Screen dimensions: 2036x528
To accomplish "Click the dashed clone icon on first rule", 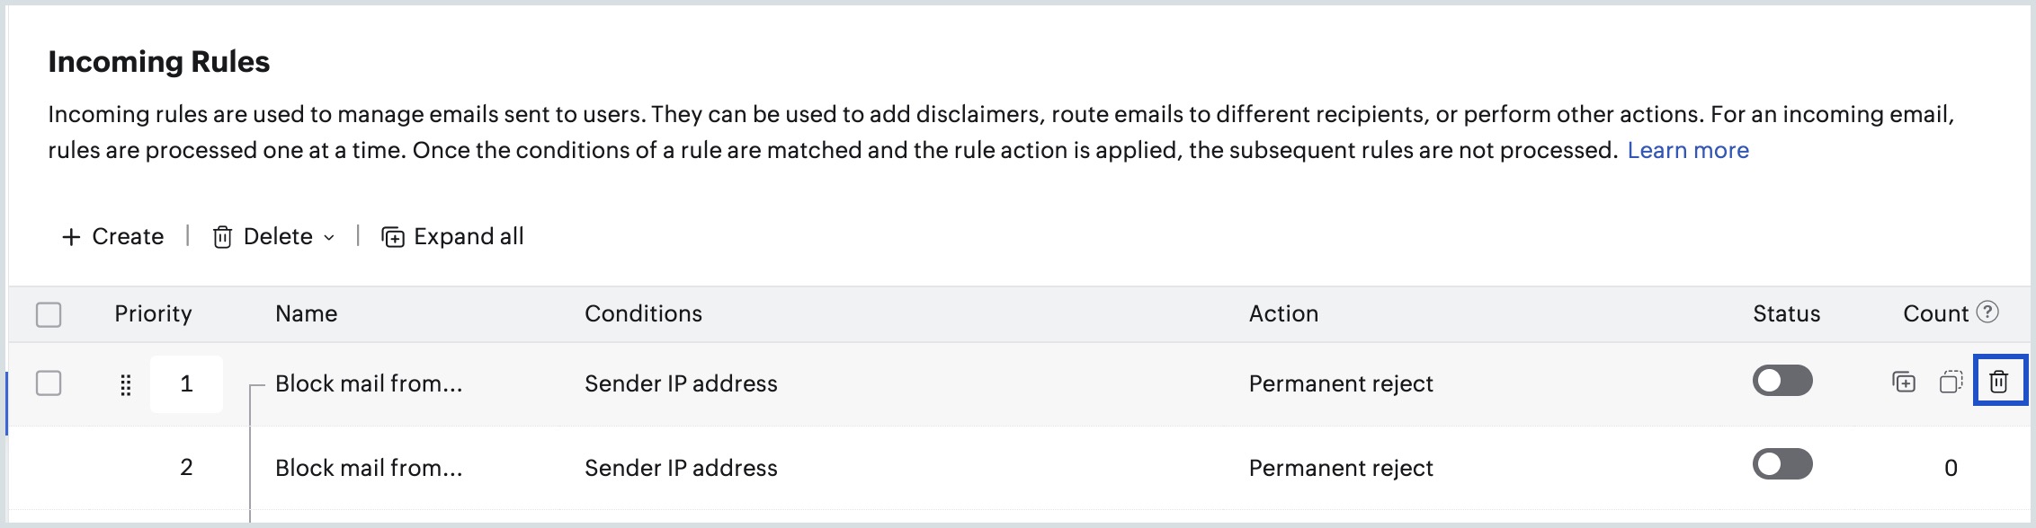I will [x=1951, y=383].
